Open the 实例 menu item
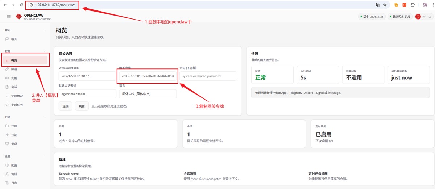This screenshot has height=189, width=435. click(25, 78)
